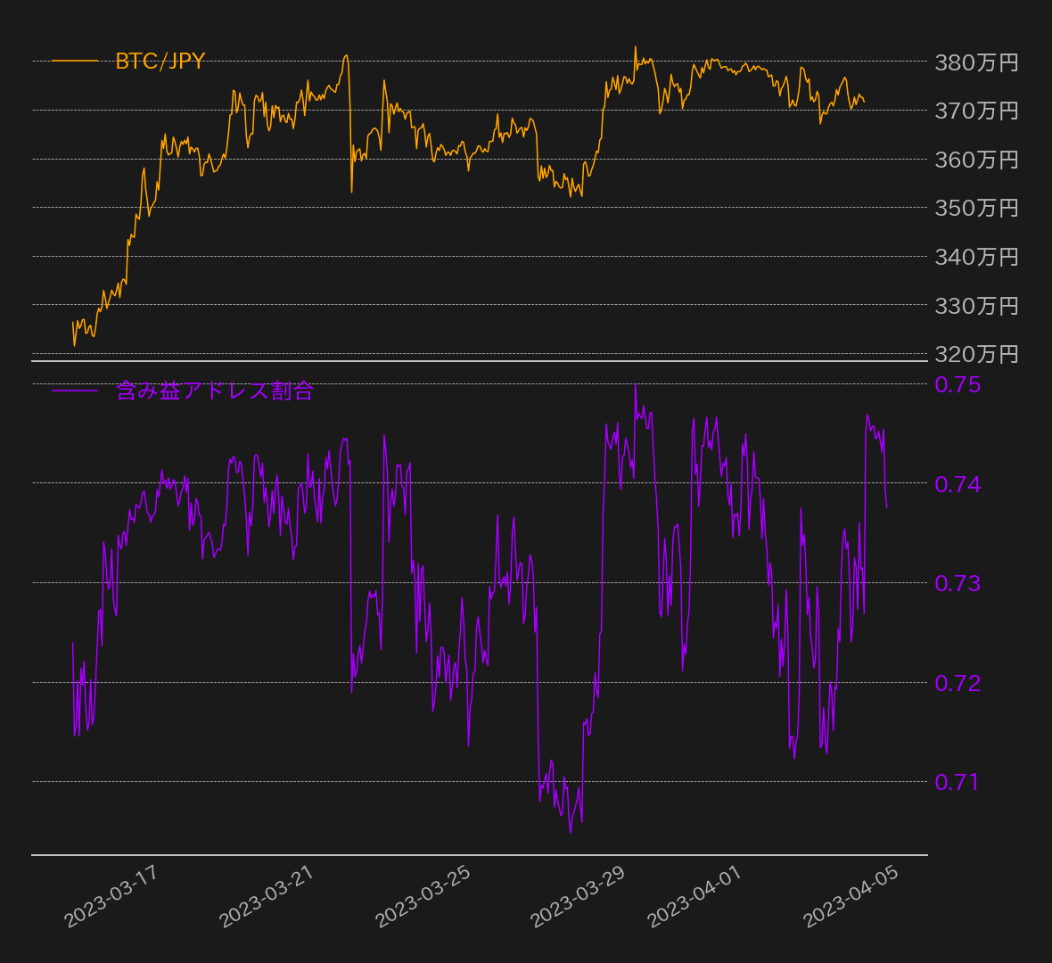1052x963 pixels.
Task: Select the 0.74 ratio axis label
Action: [x=957, y=484]
